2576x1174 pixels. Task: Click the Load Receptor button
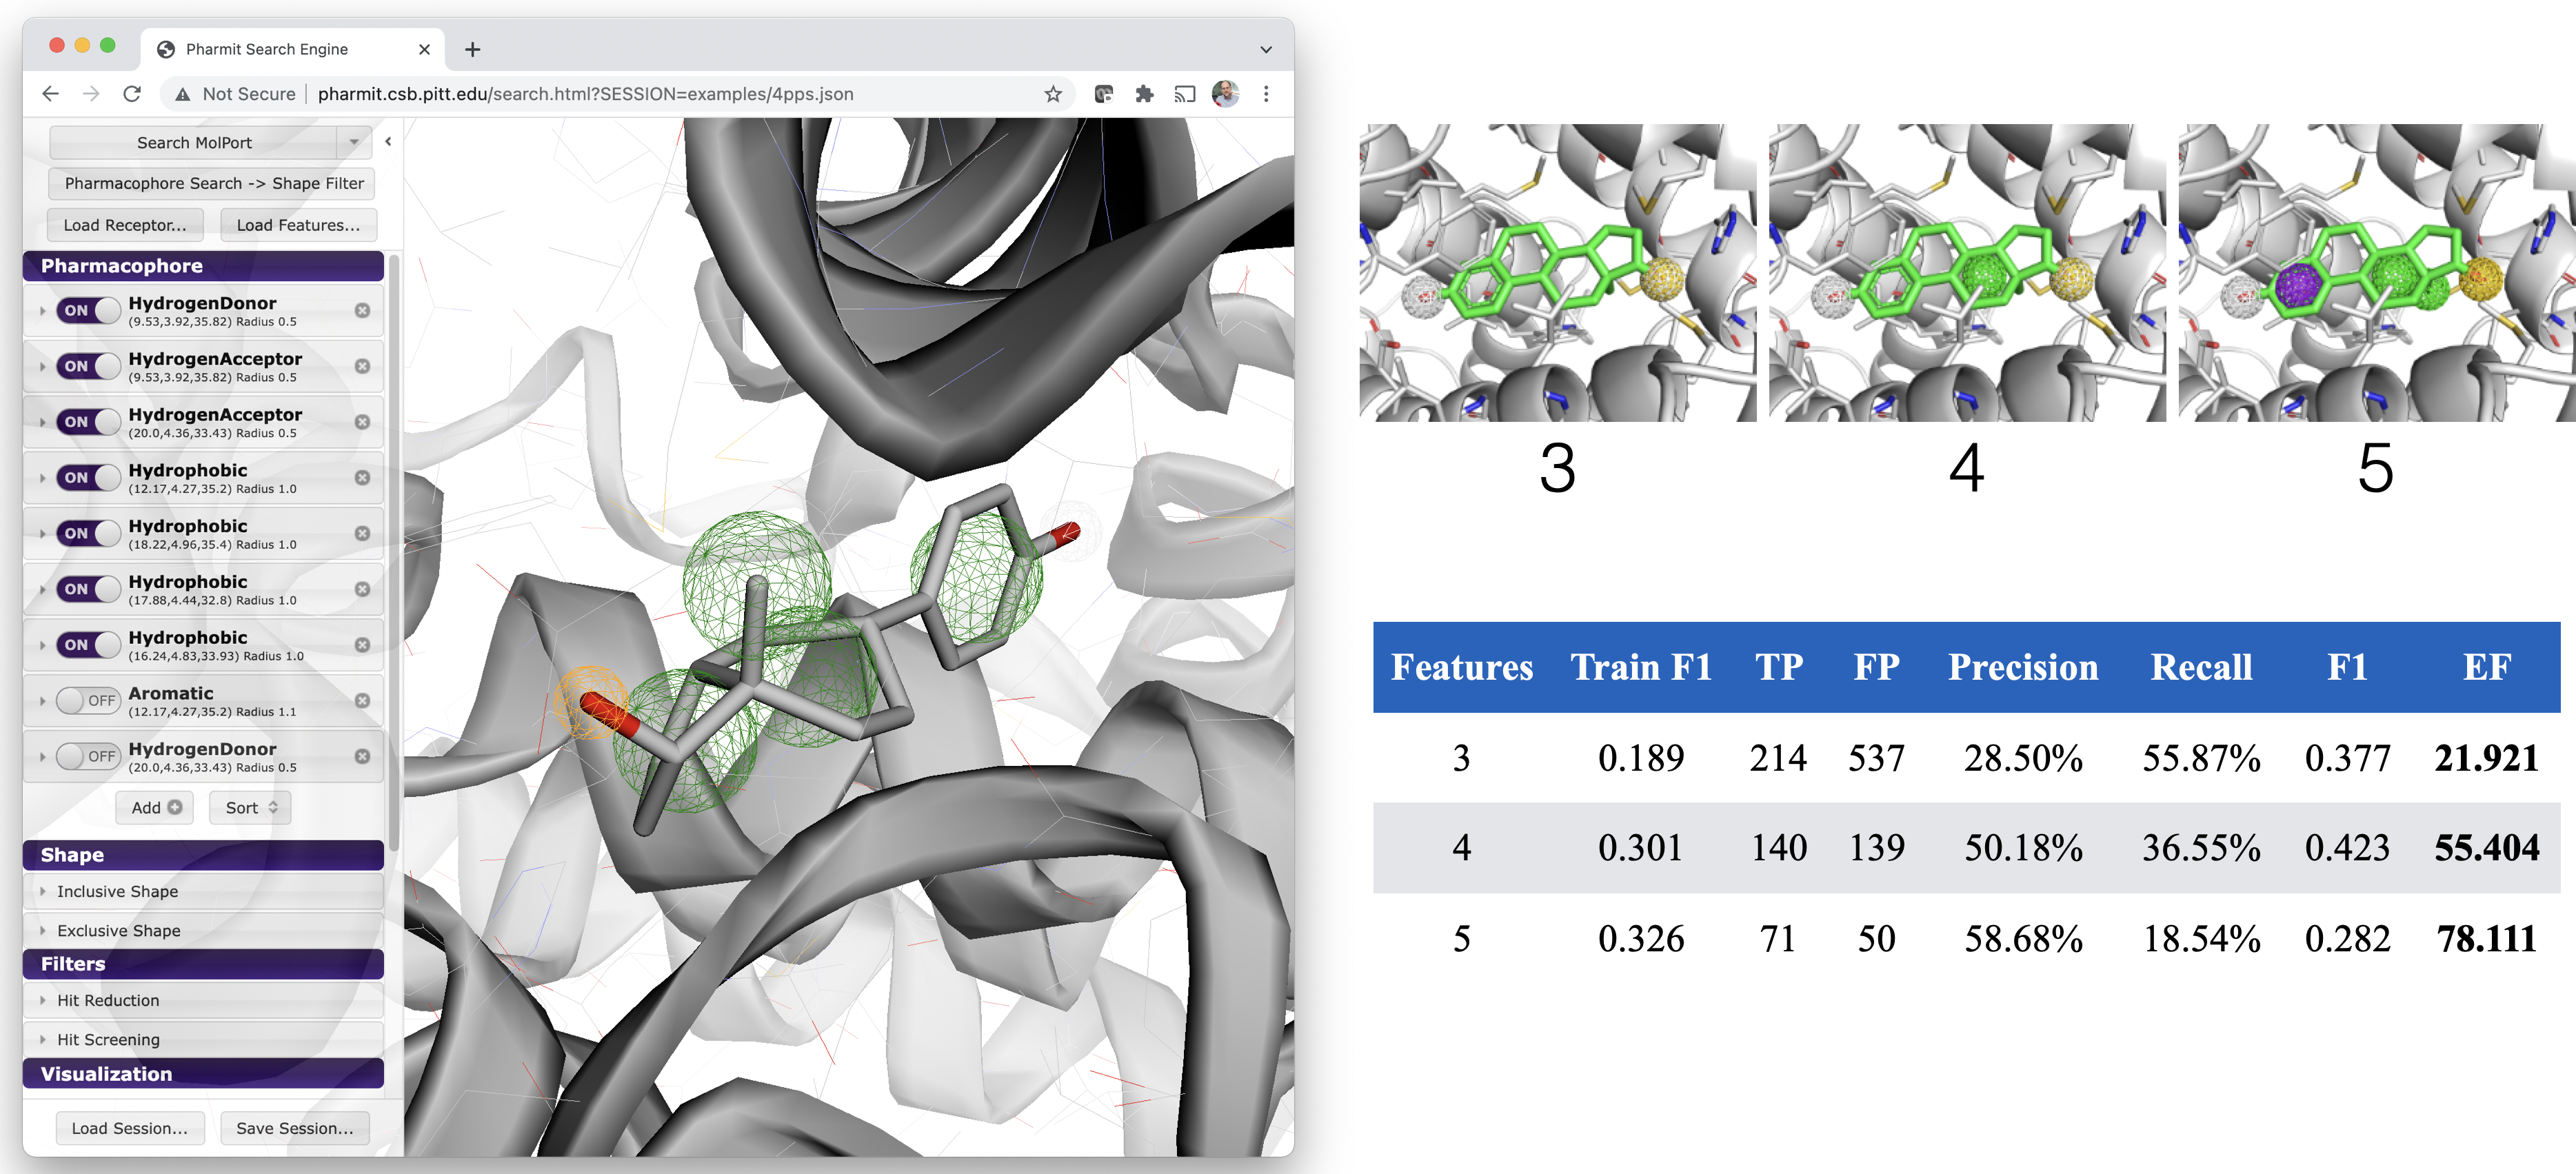(x=125, y=225)
